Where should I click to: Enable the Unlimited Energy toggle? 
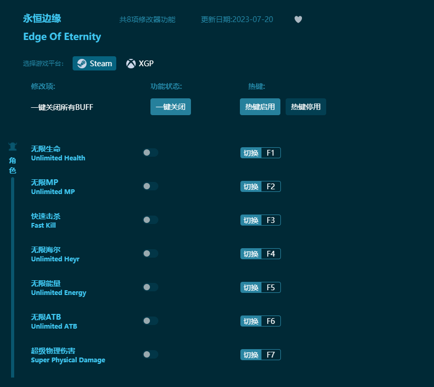tap(150, 287)
